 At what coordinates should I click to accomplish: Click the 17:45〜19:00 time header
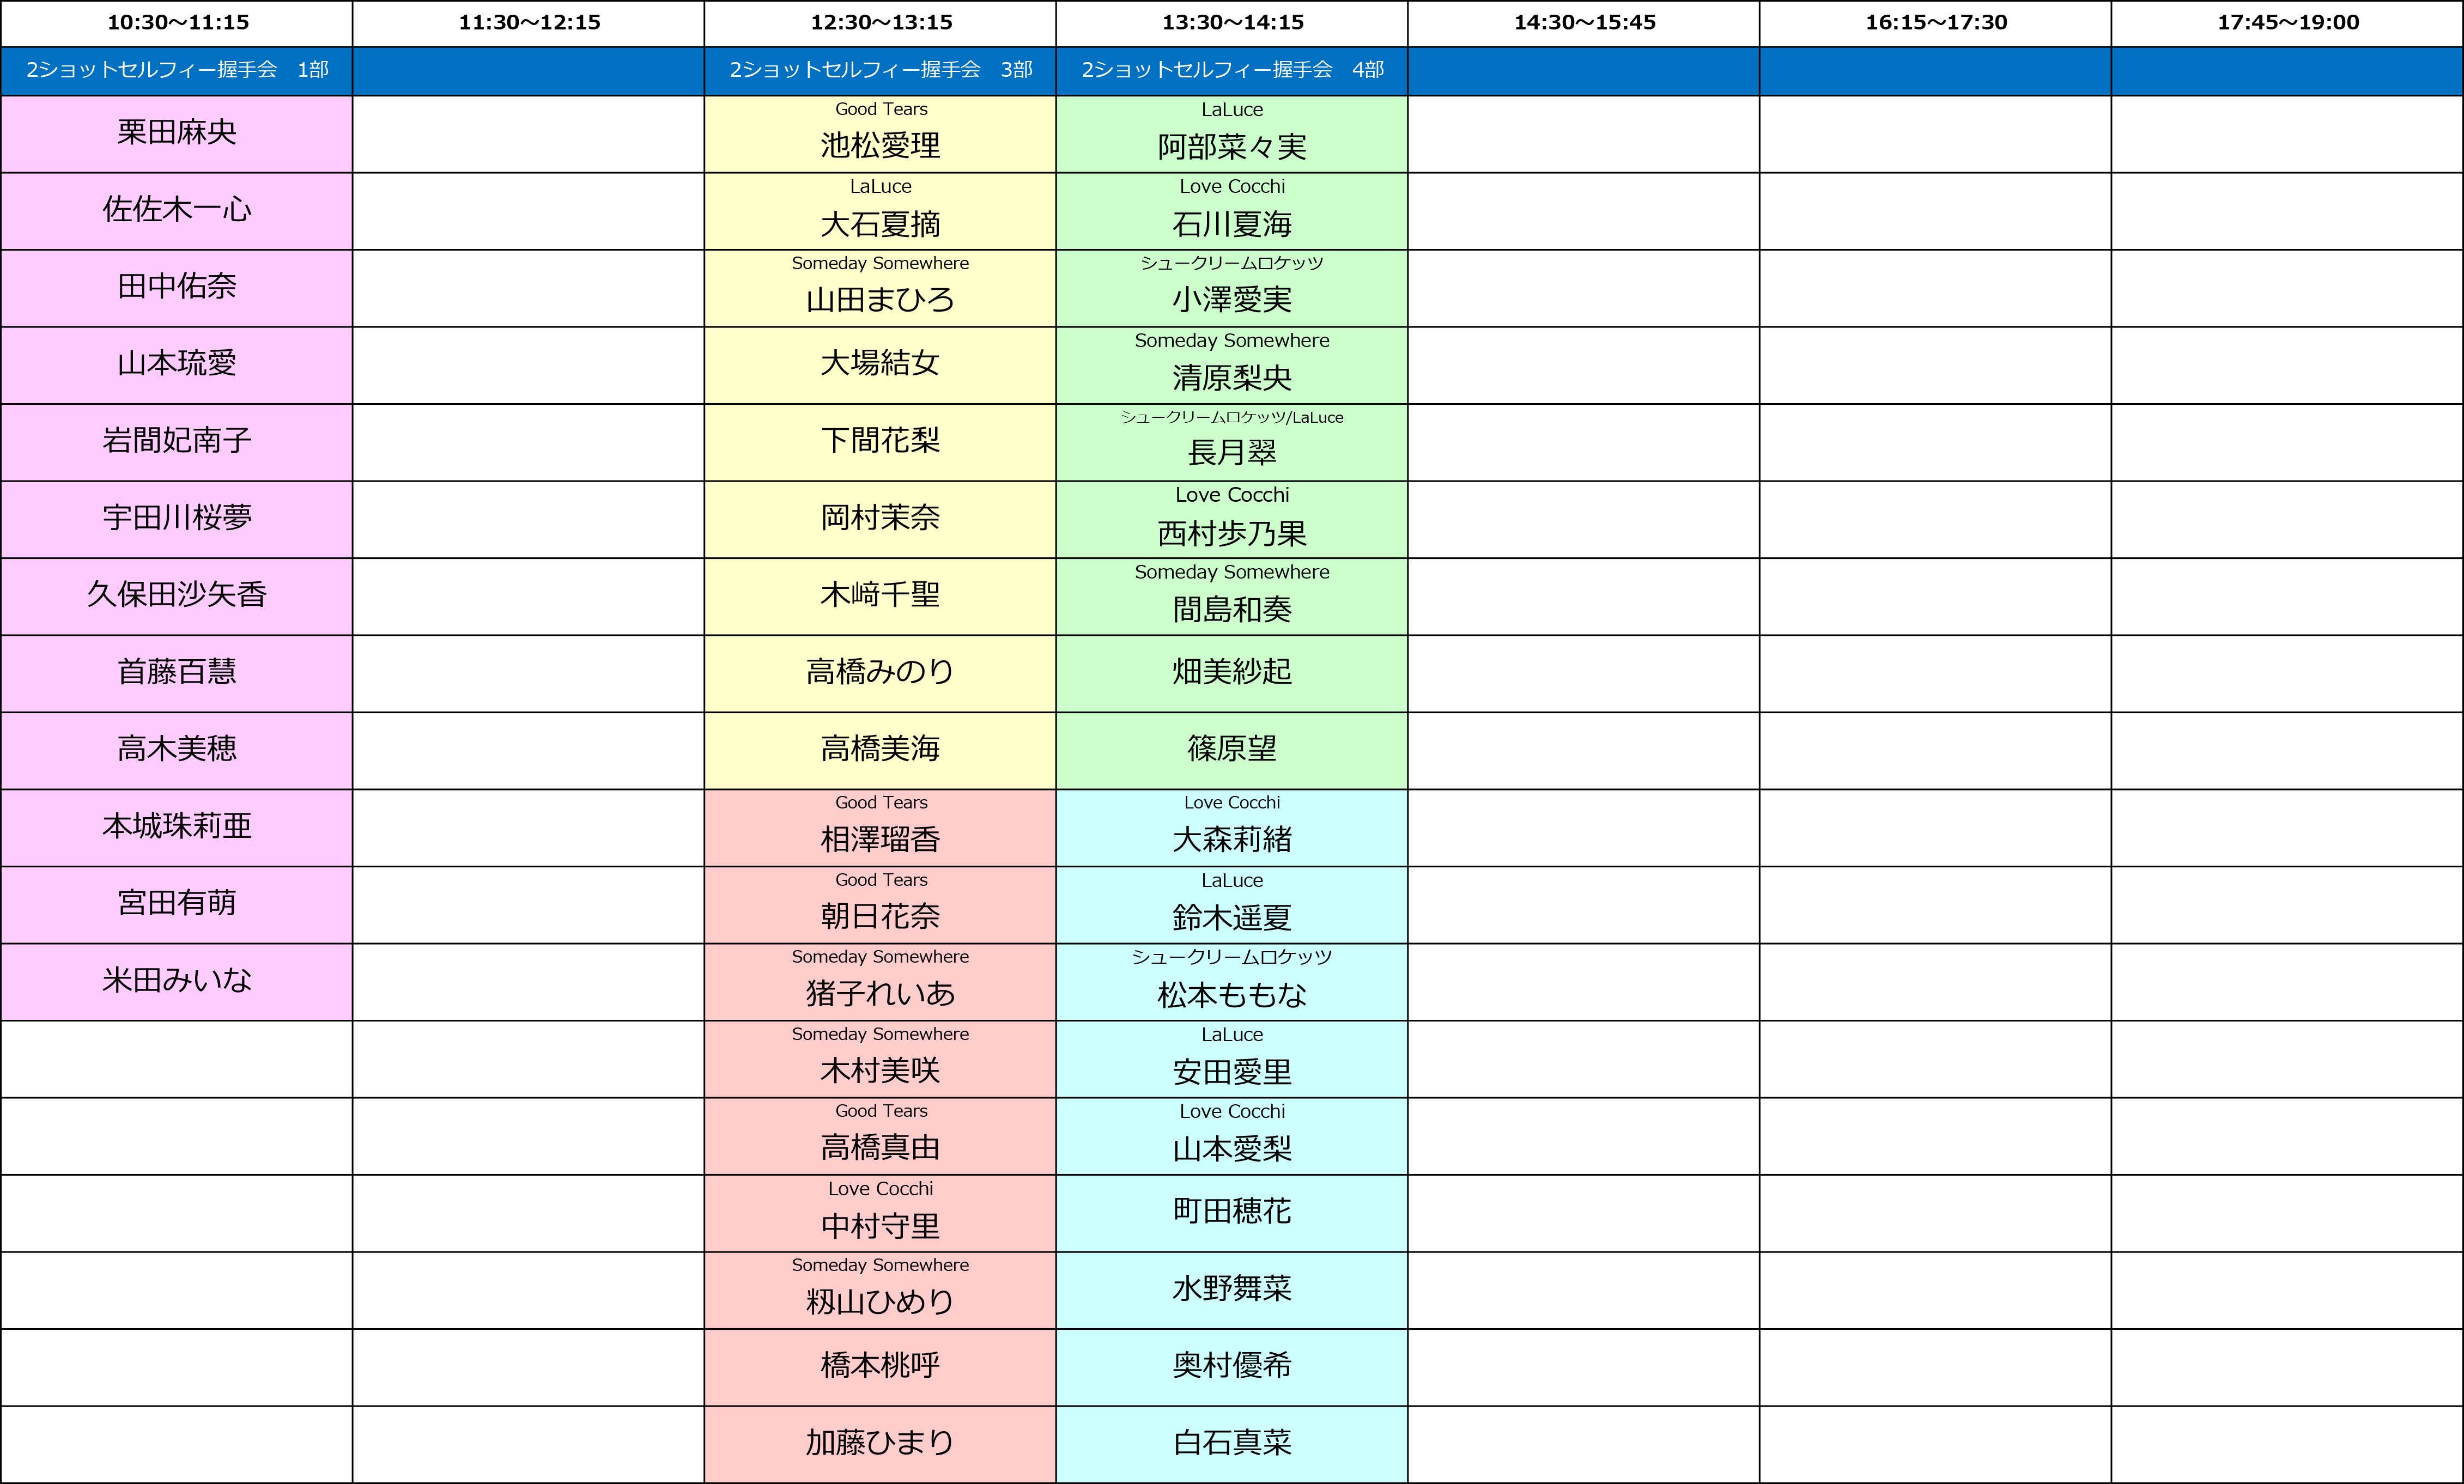pyautogui.click(x=2287, y=22)
